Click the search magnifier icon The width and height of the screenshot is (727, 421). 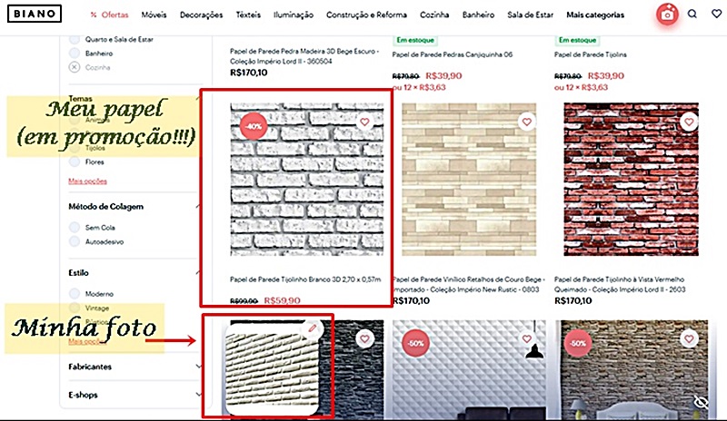click(x=692, y=14)
